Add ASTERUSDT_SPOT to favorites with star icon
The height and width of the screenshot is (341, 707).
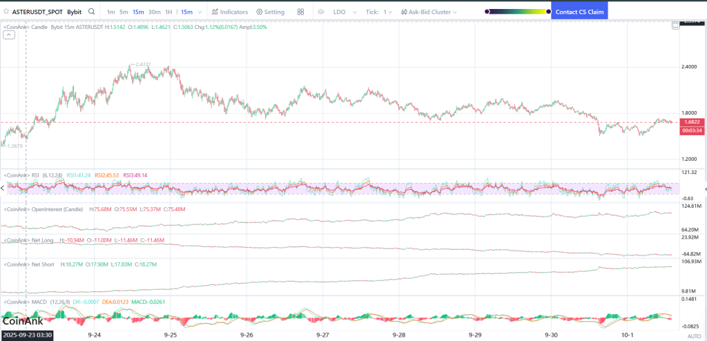pyautogui.click(x=5, y=12)
